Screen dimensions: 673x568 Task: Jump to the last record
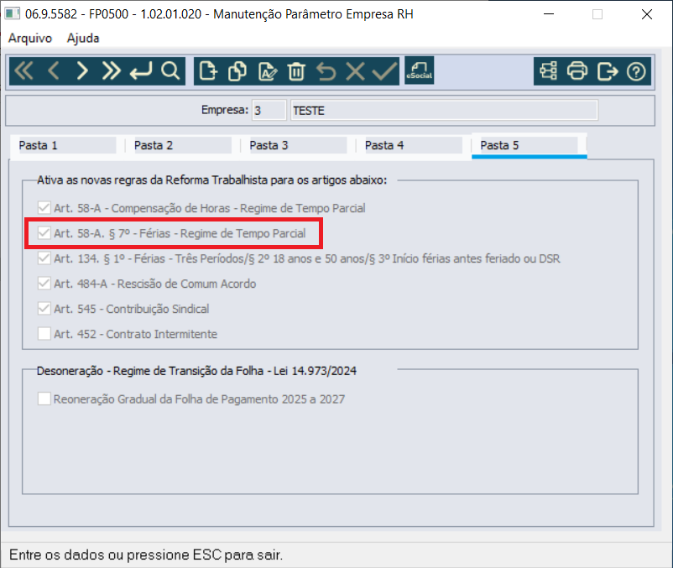tap(111, 71)
